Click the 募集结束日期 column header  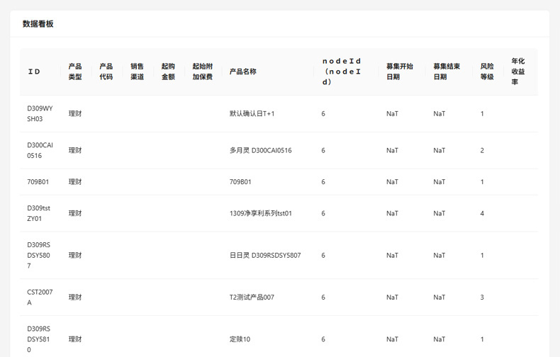(447, 72)
